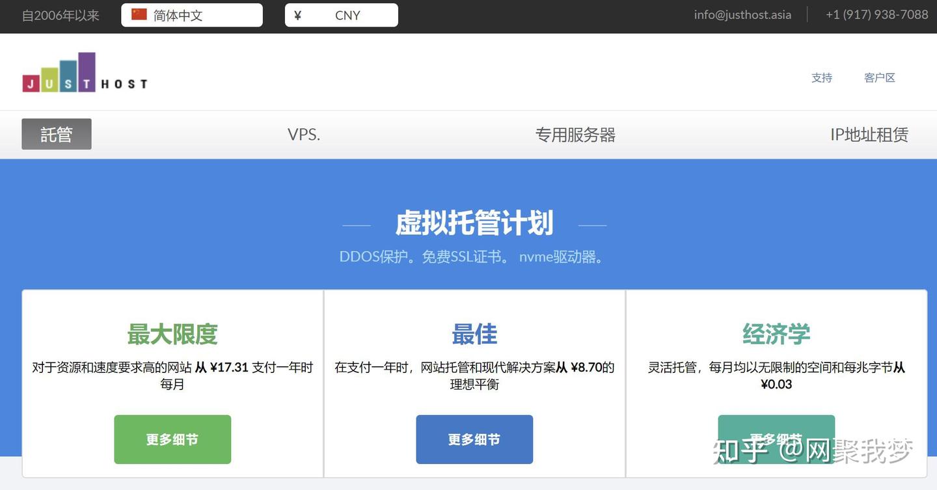
Task: Click green 更多细节 button under 最大限度
Action: [x=172, y=439]
